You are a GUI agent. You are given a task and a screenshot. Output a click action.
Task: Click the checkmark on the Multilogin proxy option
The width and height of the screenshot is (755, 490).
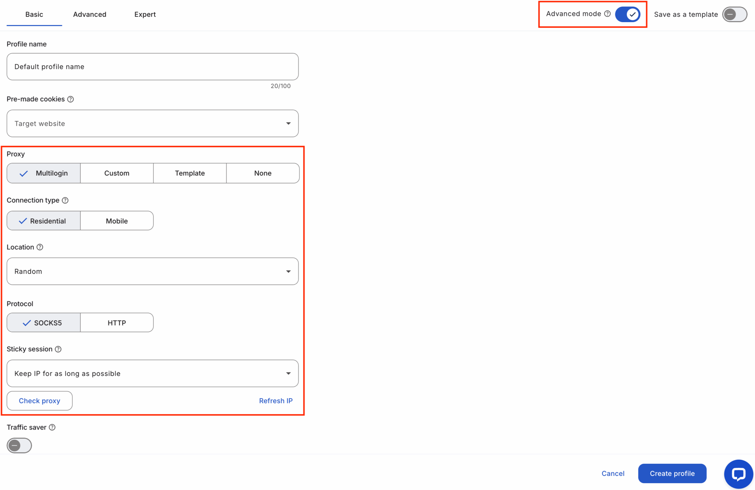(23, 173)
